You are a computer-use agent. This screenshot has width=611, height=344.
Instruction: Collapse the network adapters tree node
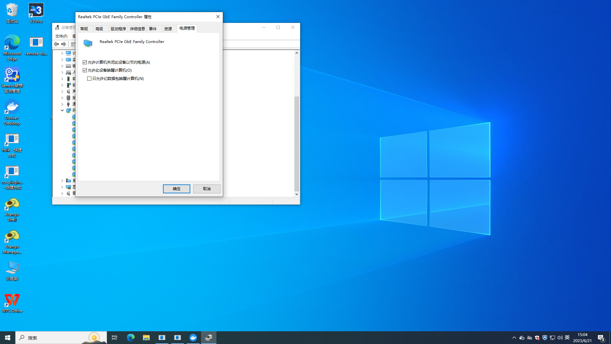click(62, 111)
